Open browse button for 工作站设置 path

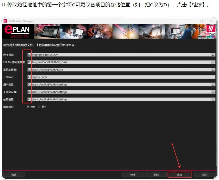coord(213,92)
